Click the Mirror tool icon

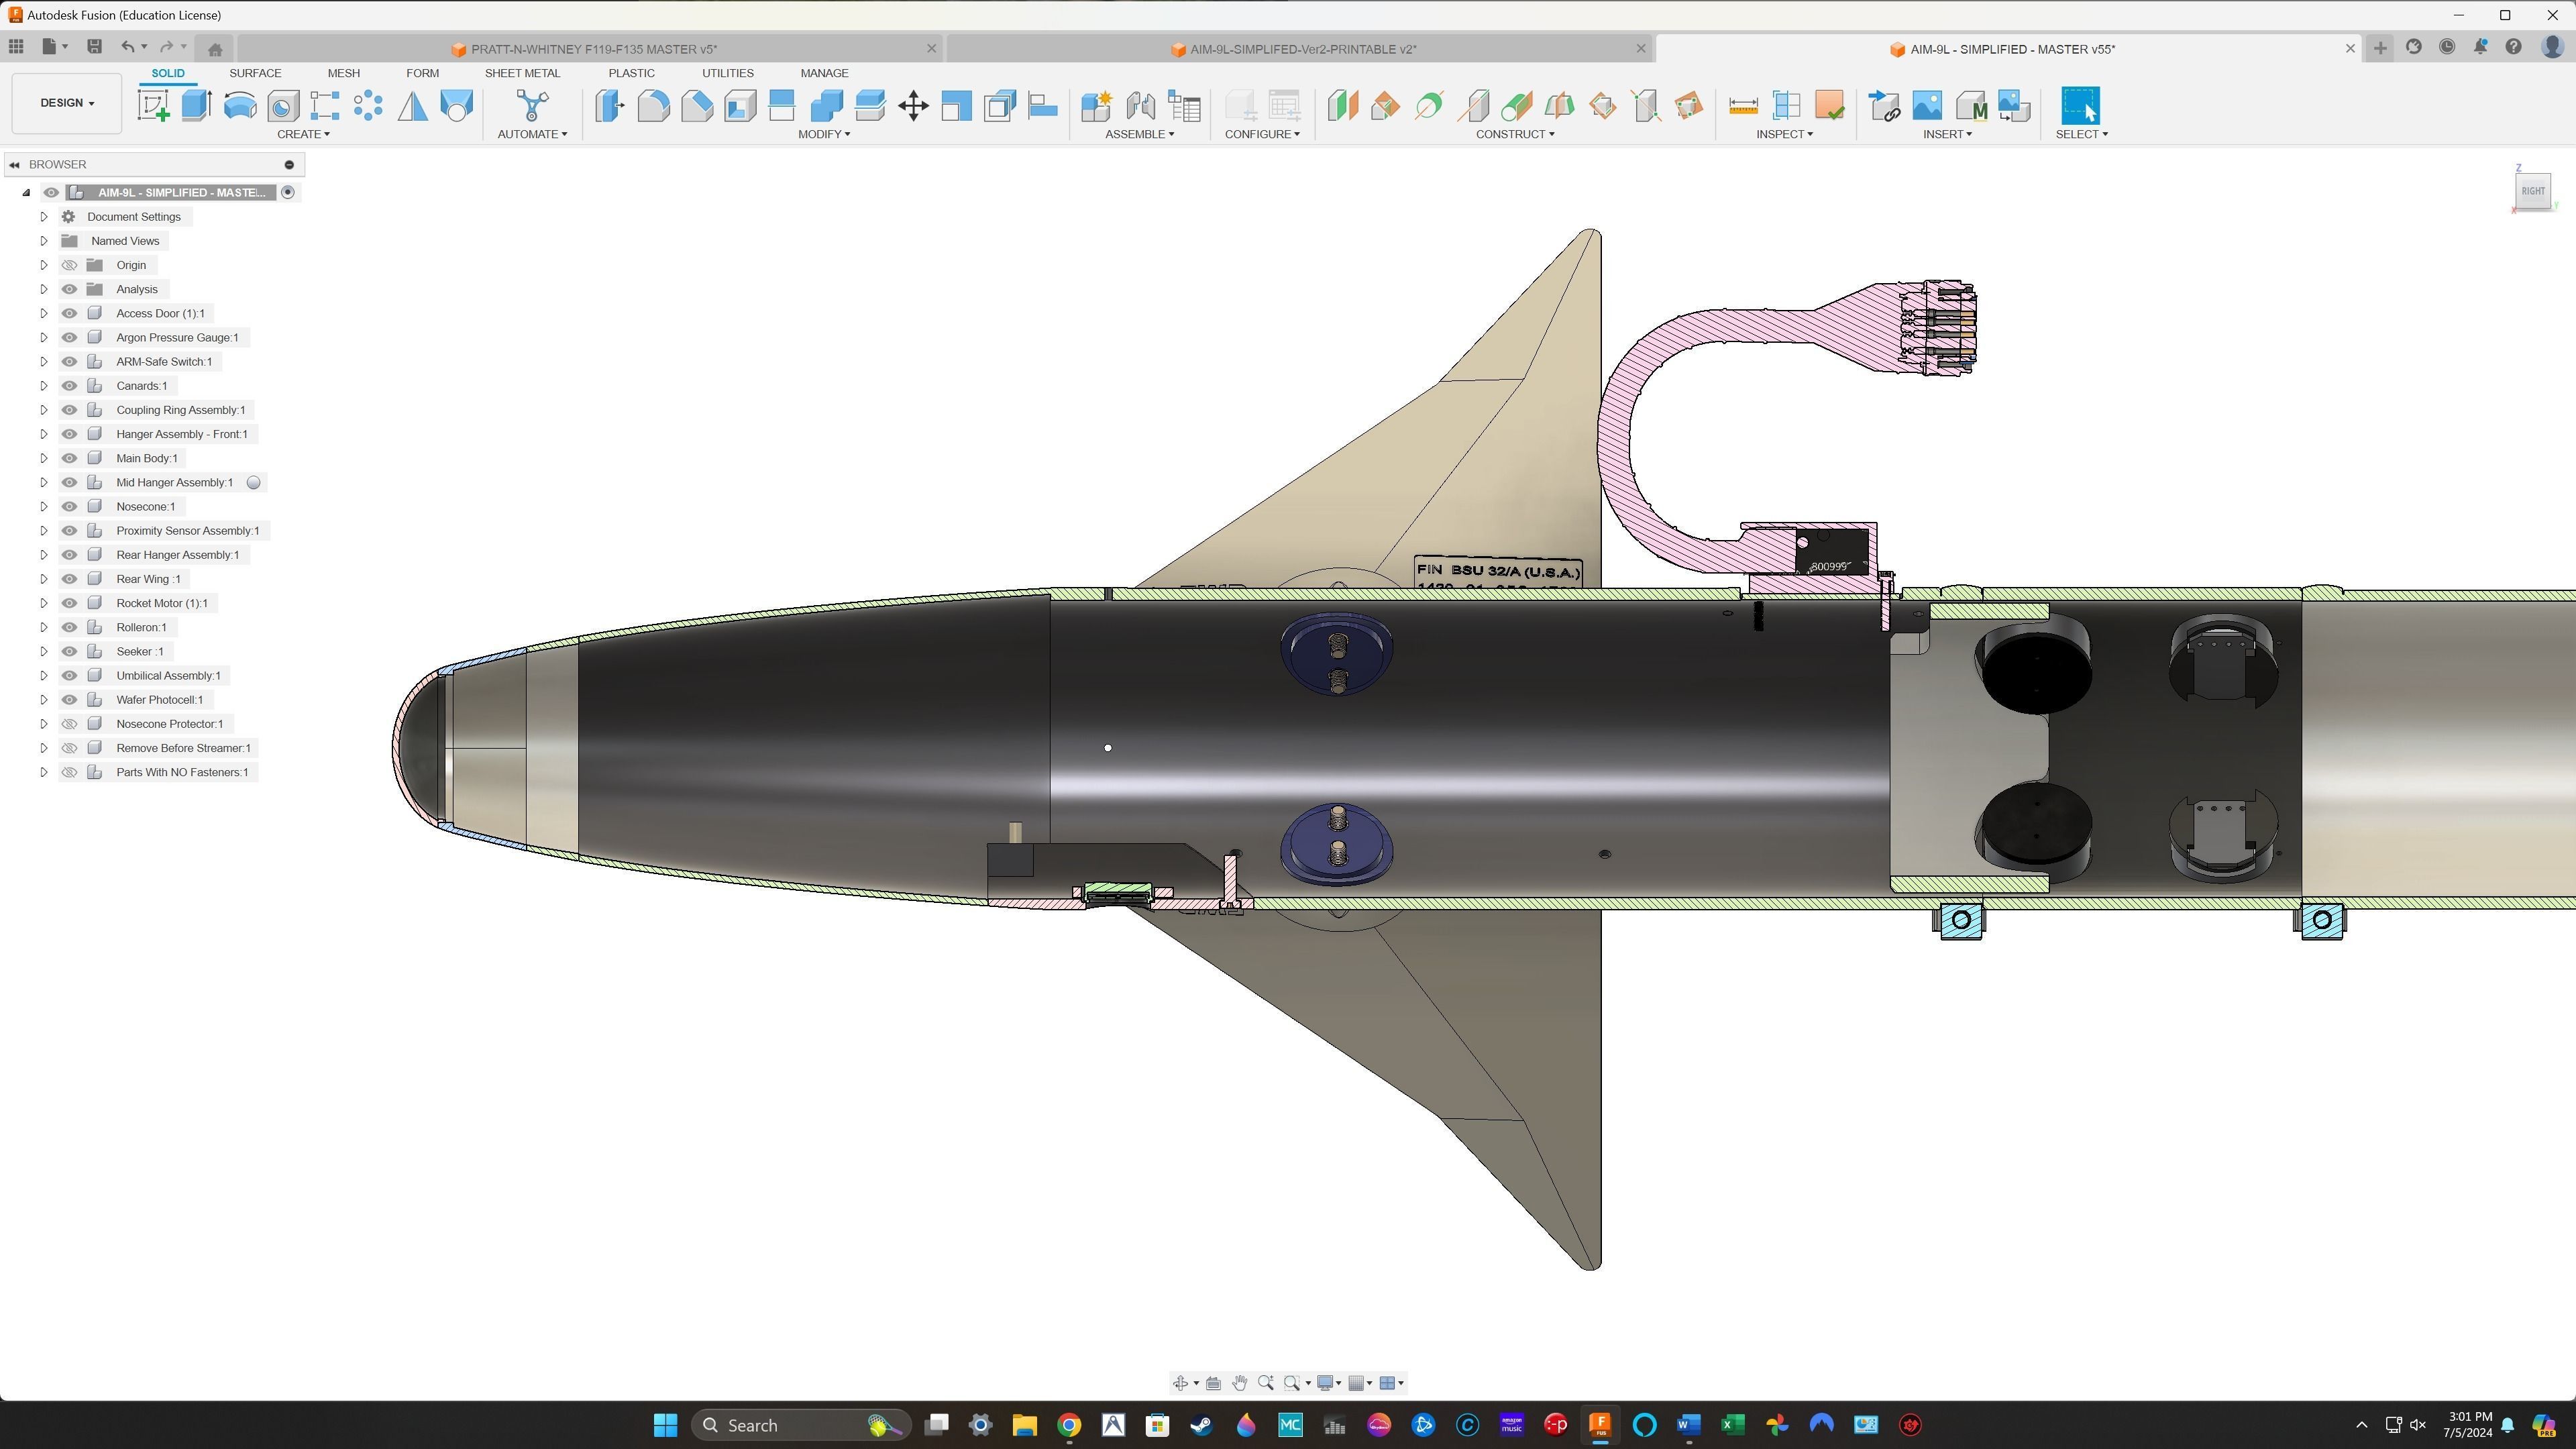(412, 105)
